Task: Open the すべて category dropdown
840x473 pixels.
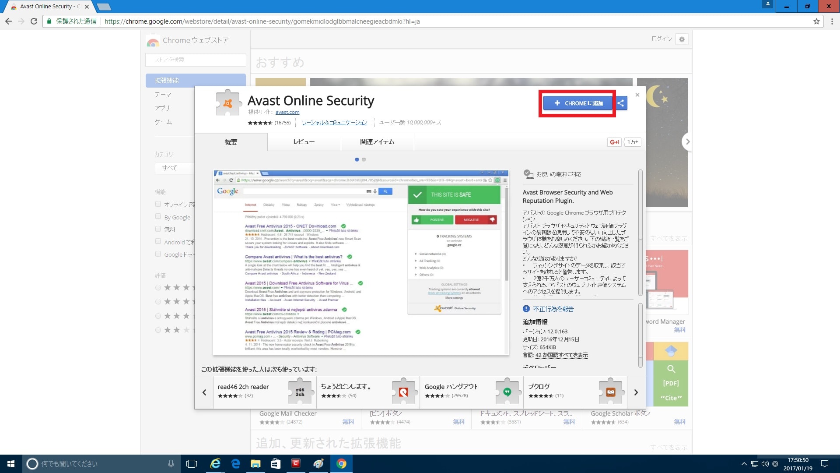Action: (175, 168)
